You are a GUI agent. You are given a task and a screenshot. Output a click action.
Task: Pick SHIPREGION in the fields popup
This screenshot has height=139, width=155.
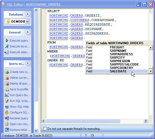(x=117, y=61)
